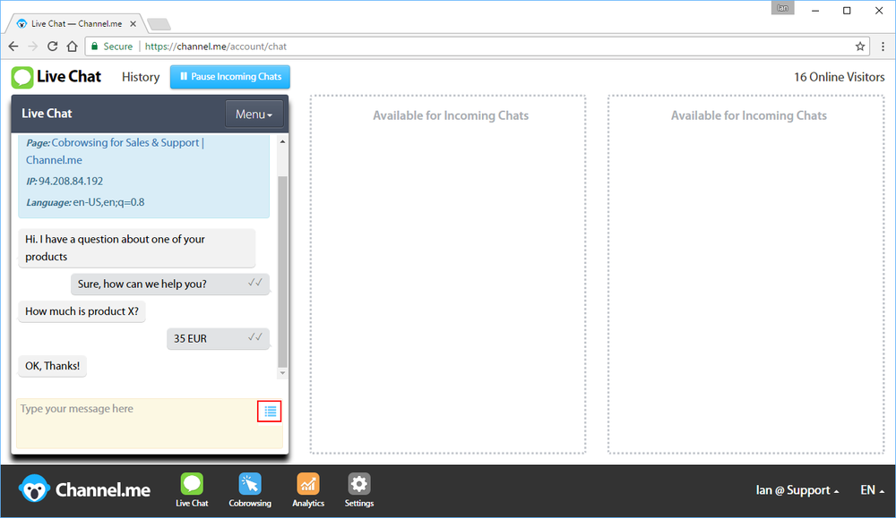This screenshot has height=518, width=896.
Task: Open canned responses list icon in message box
Action: 270,411
